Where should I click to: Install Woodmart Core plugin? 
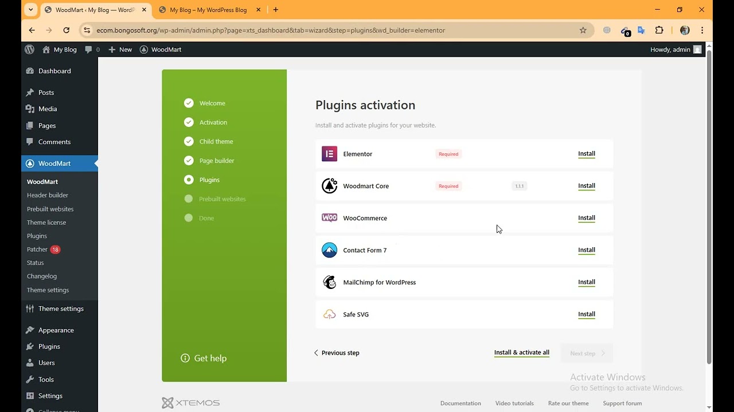click(587, 186)
